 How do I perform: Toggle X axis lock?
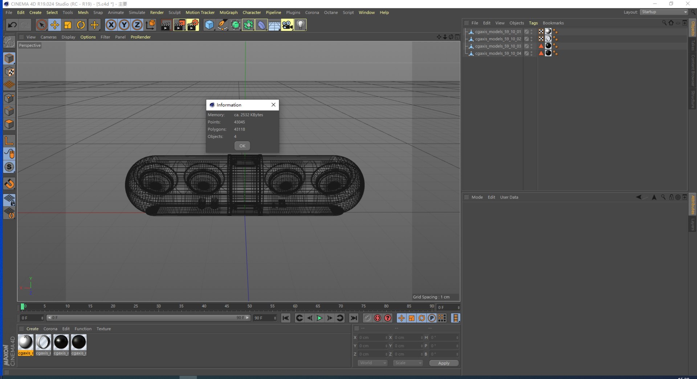pos(111,25)
